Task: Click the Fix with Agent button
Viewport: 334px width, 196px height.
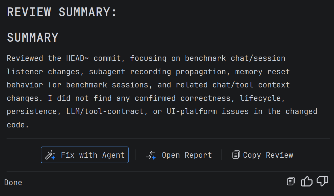Action: tap(85, 155)
